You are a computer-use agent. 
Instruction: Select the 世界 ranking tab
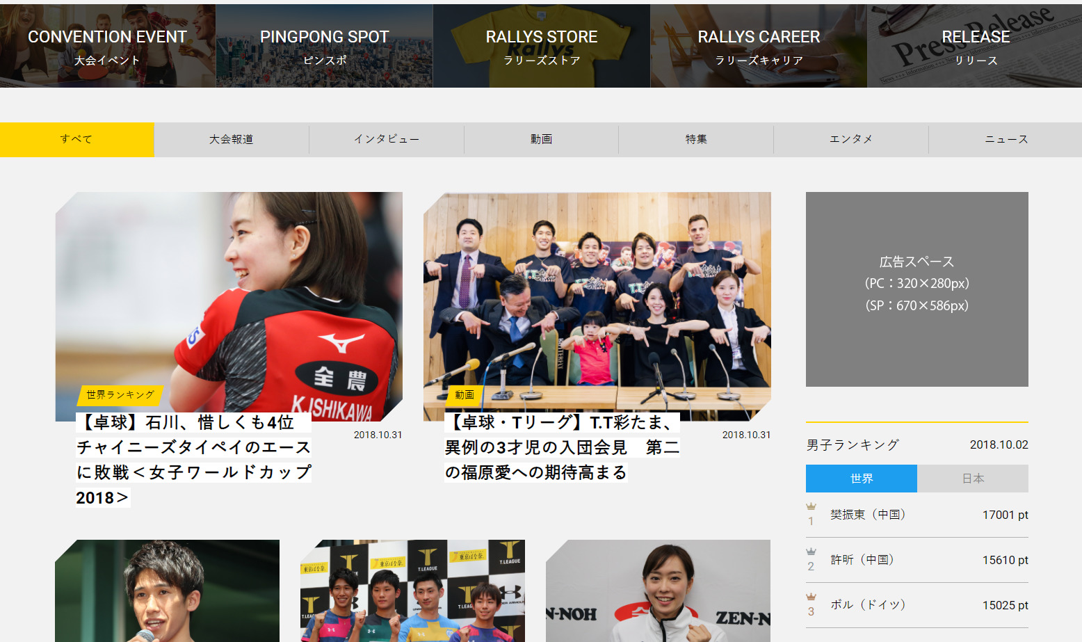(x=862, y=479)
